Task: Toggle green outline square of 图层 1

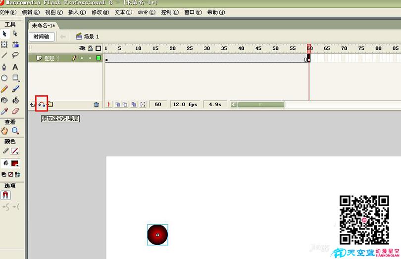Action: point(98,58)
